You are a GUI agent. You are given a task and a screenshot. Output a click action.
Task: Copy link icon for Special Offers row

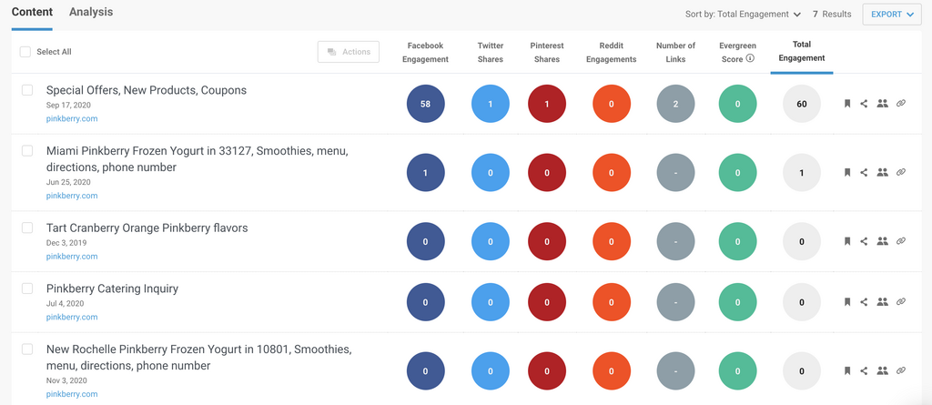pos(901,104)
